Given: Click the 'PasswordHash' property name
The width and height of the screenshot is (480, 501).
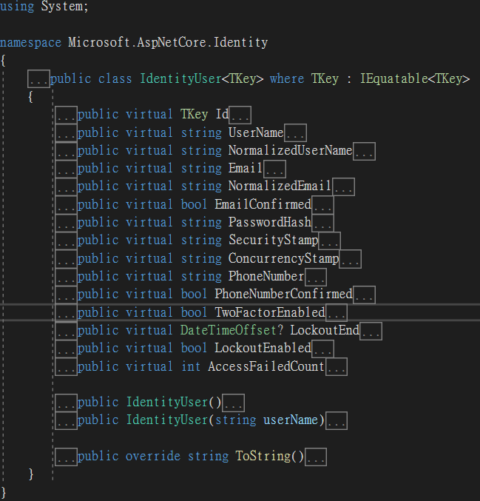Looking at the screenshot, I should [270, 223].
